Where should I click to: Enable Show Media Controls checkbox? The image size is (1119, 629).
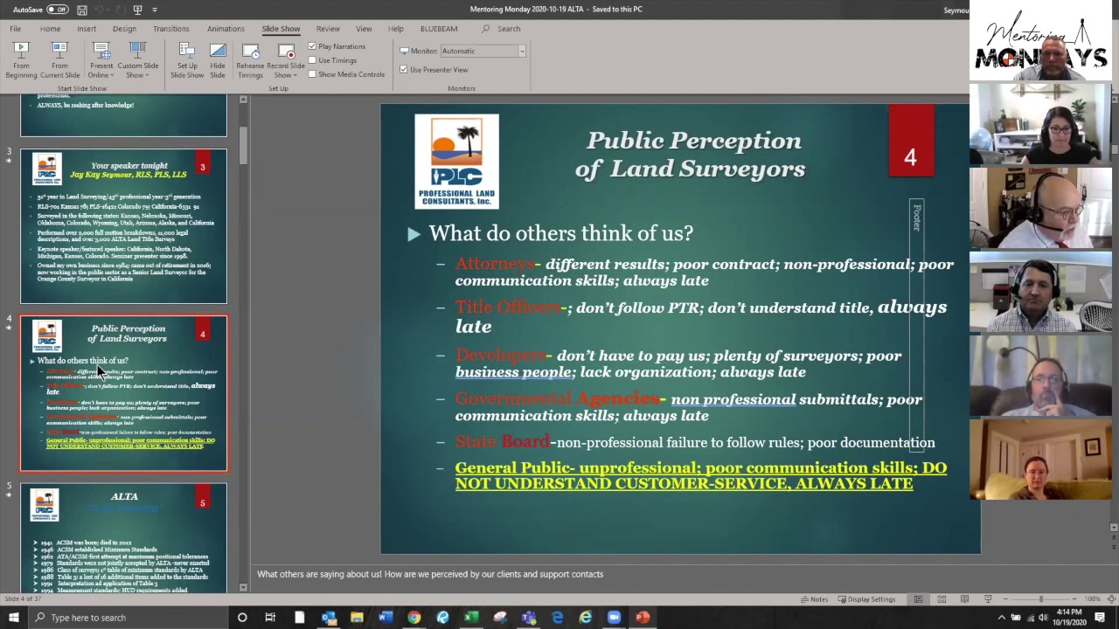coord(312,74)
